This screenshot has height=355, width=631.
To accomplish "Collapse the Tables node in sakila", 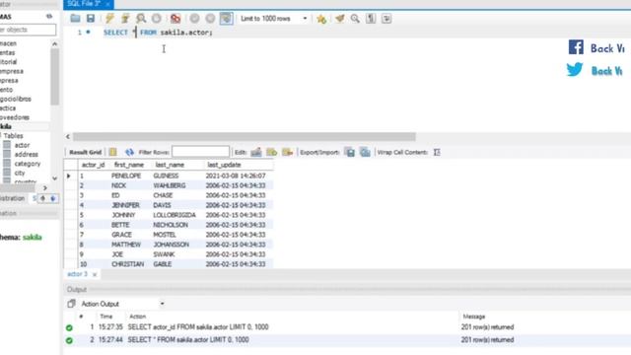I will [x=1, y=136].
